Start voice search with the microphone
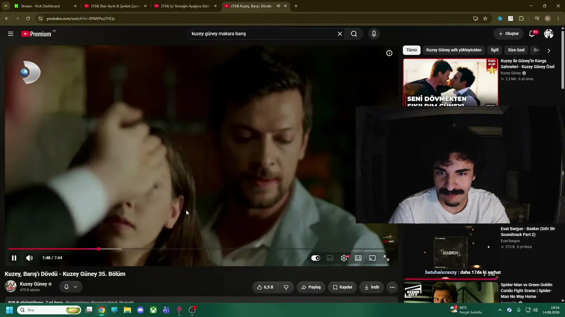The width and height of the screenshot is (565, 317). tap(374, 34)
